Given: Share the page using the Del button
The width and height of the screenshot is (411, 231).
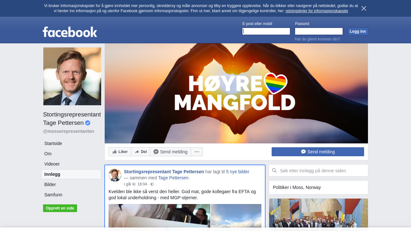Looking at the screenshot, I should pyautogui.click(x=141, y=152).
